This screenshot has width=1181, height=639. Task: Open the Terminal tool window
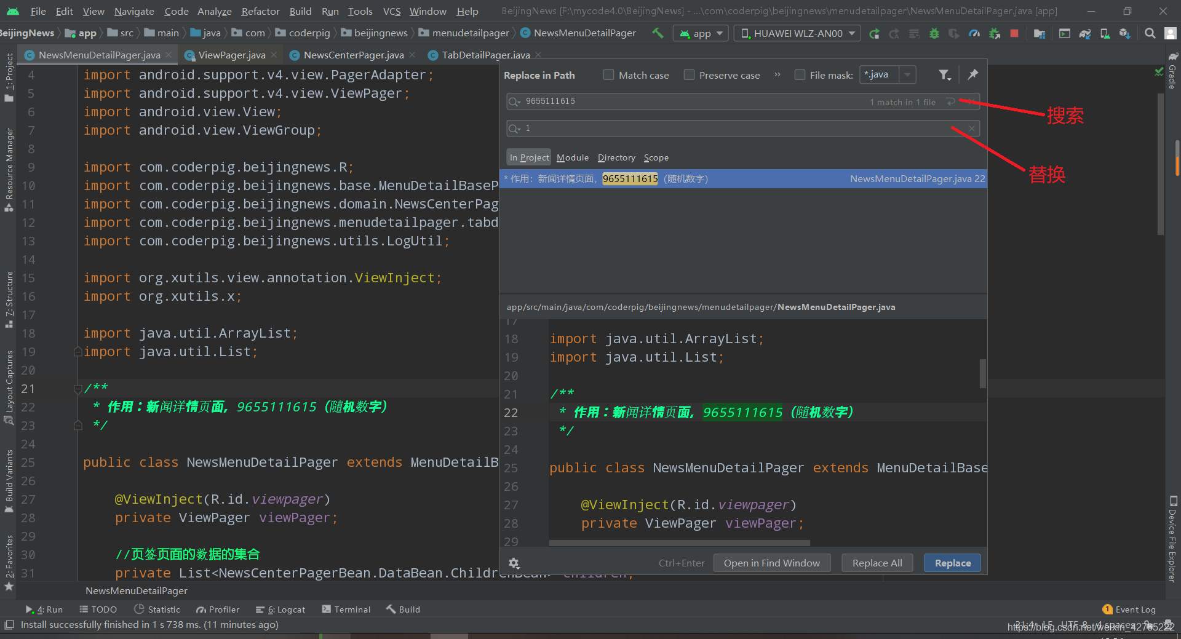pos(346,609)
